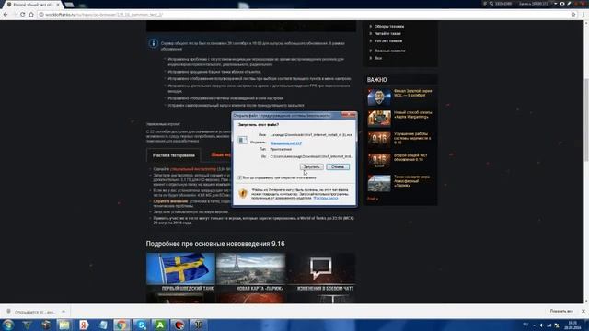Open the publisher link in security dialog
This screenshot has height=331, width=589.
tap(286, 143)
